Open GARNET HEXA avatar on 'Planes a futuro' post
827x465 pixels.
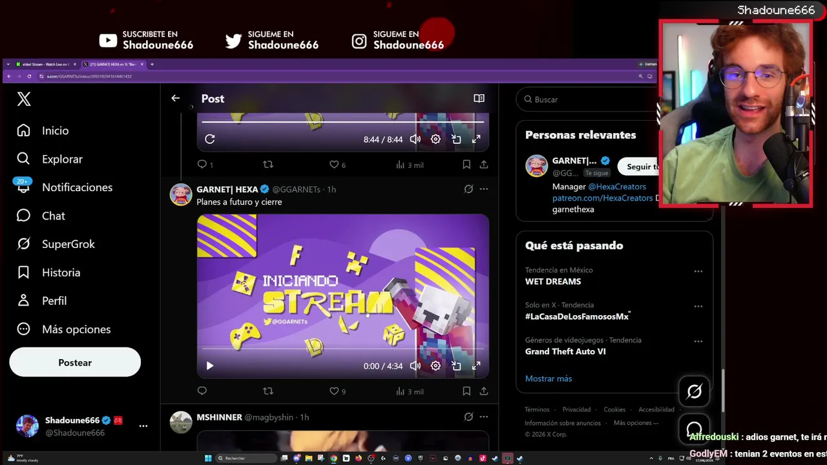click(181, 194)
